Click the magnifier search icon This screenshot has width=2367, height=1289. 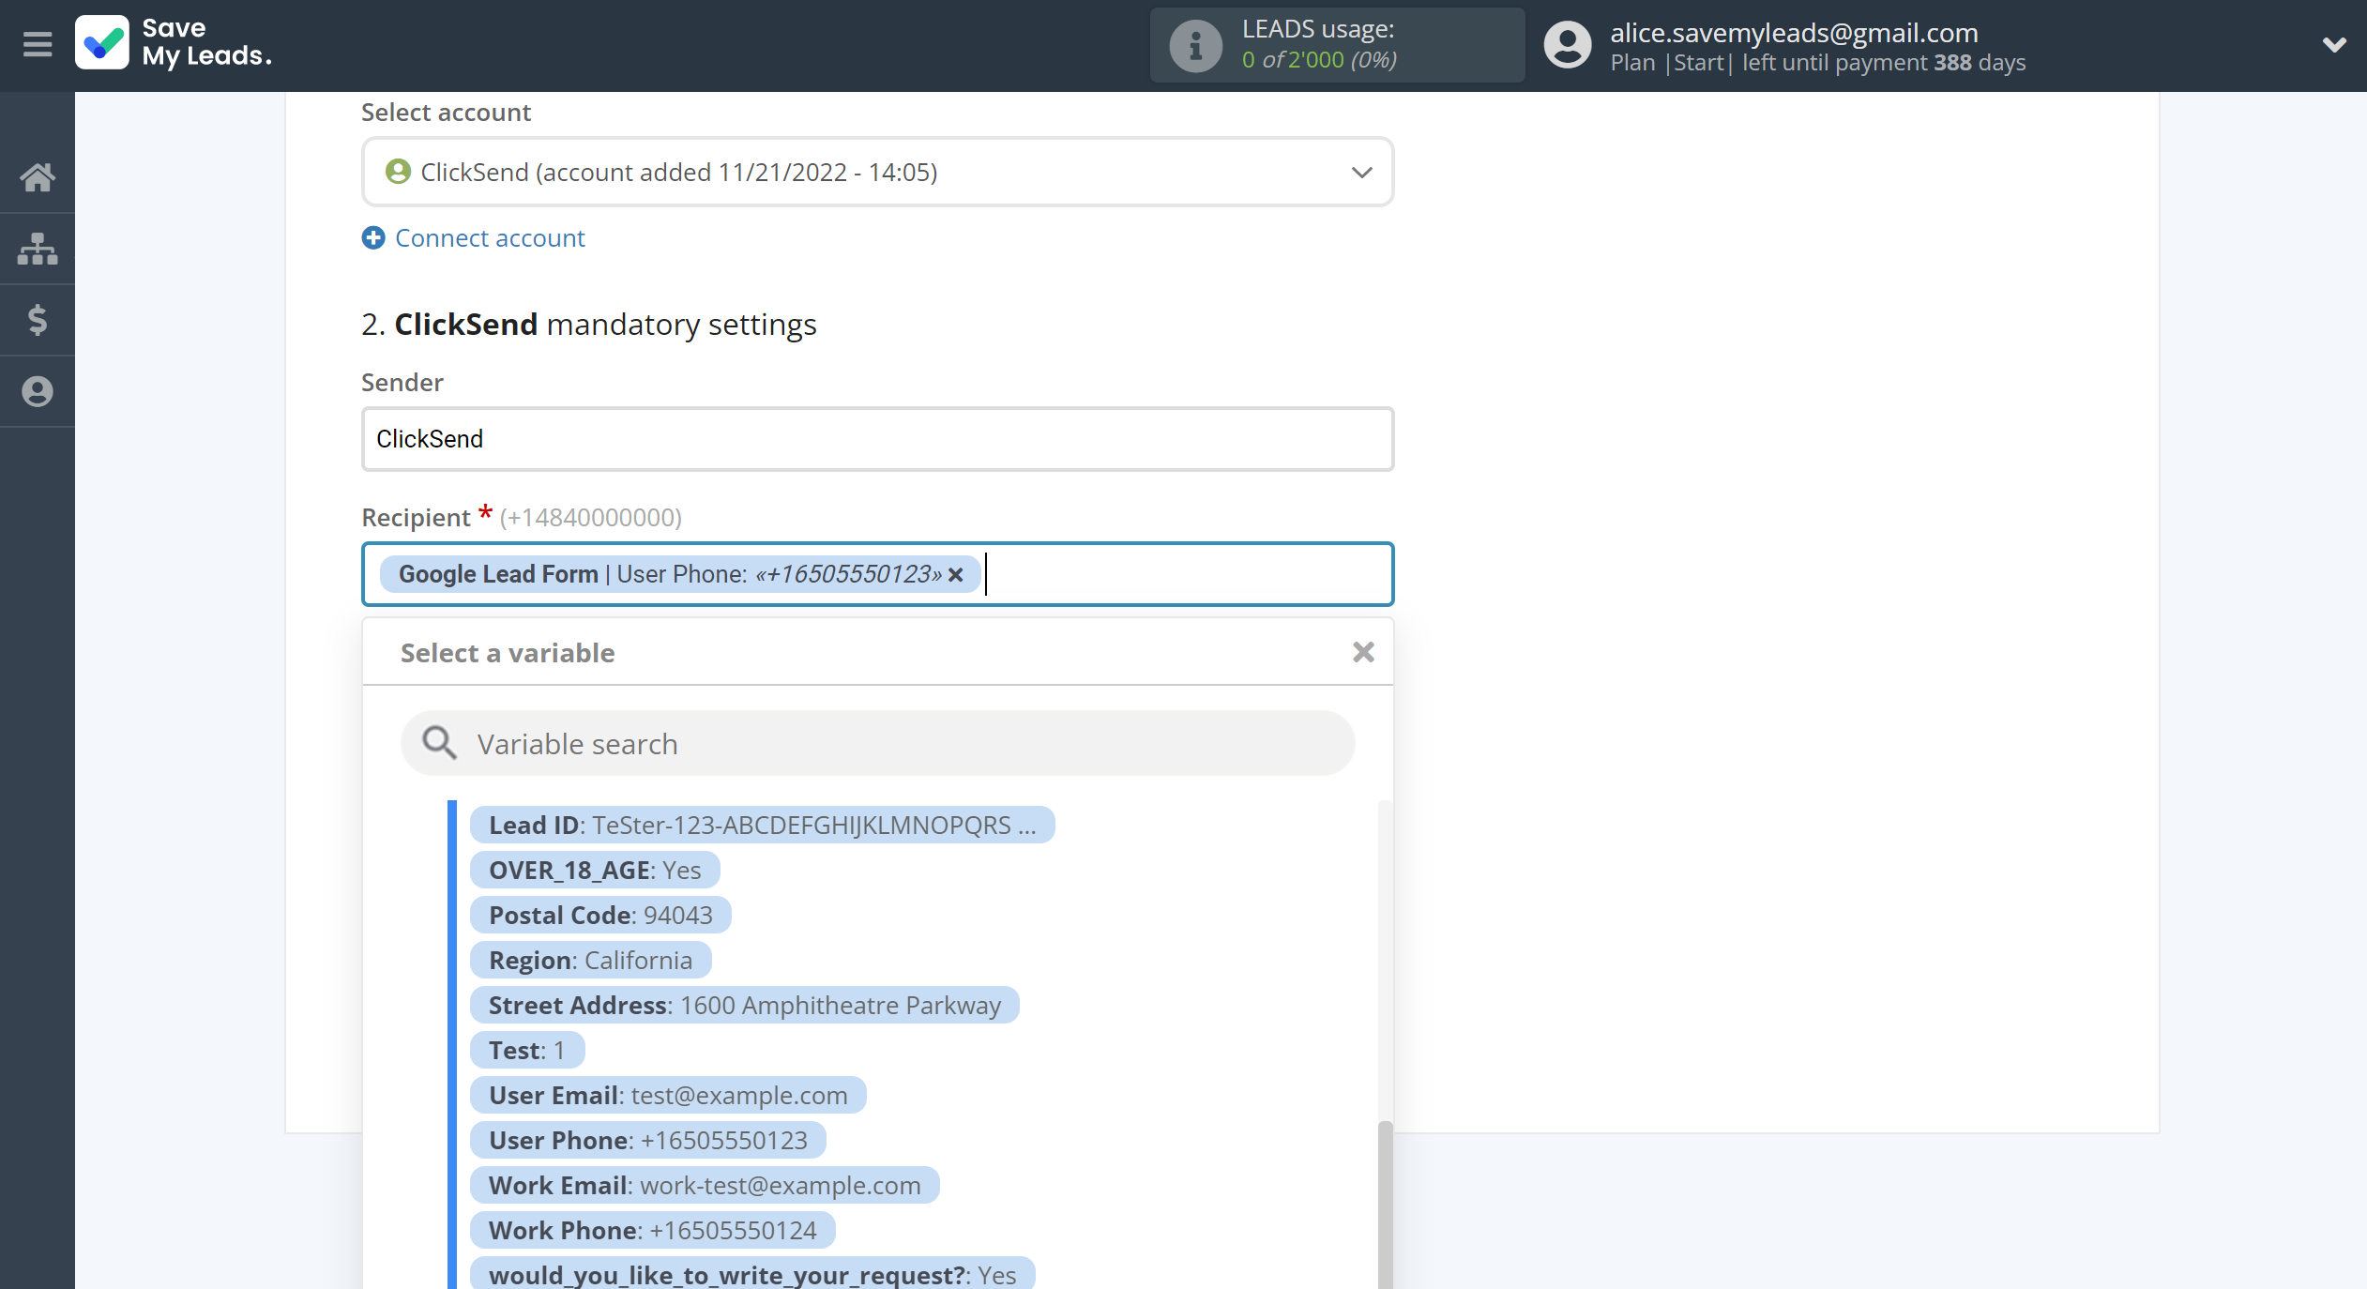(439, 743)
